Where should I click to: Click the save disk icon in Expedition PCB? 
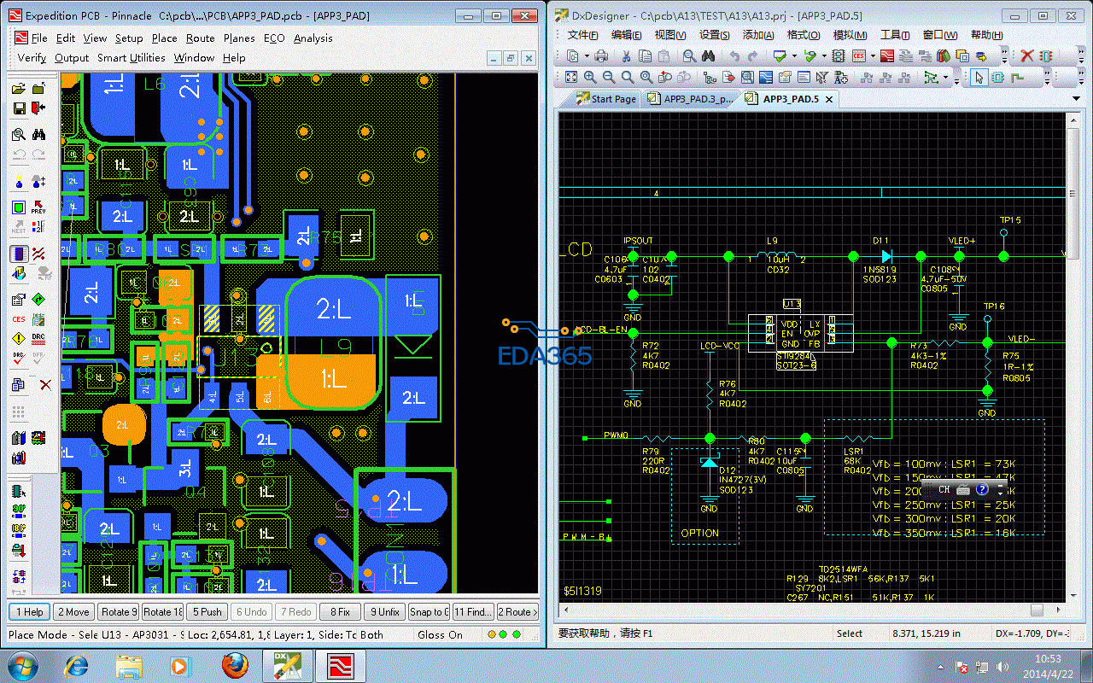coord(19,108)
